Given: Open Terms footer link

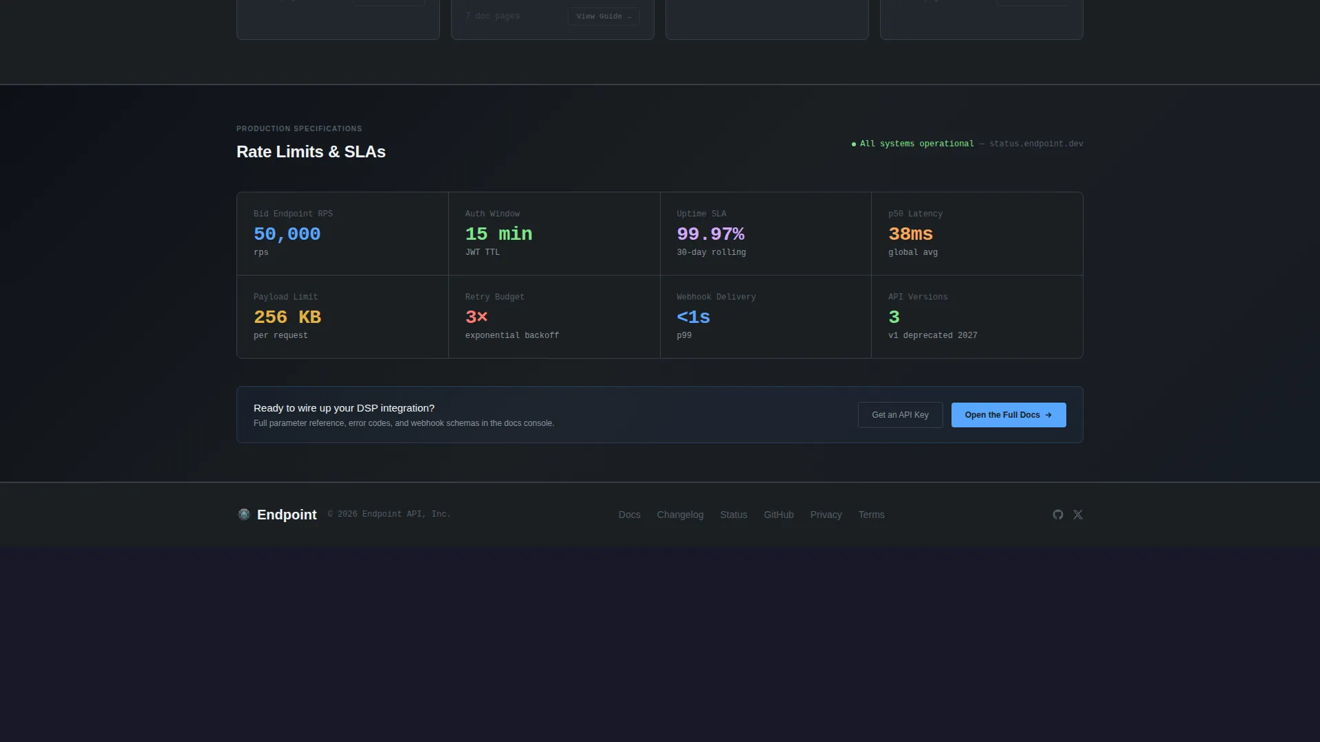Looking at the screenshot, I should [871, 515].
